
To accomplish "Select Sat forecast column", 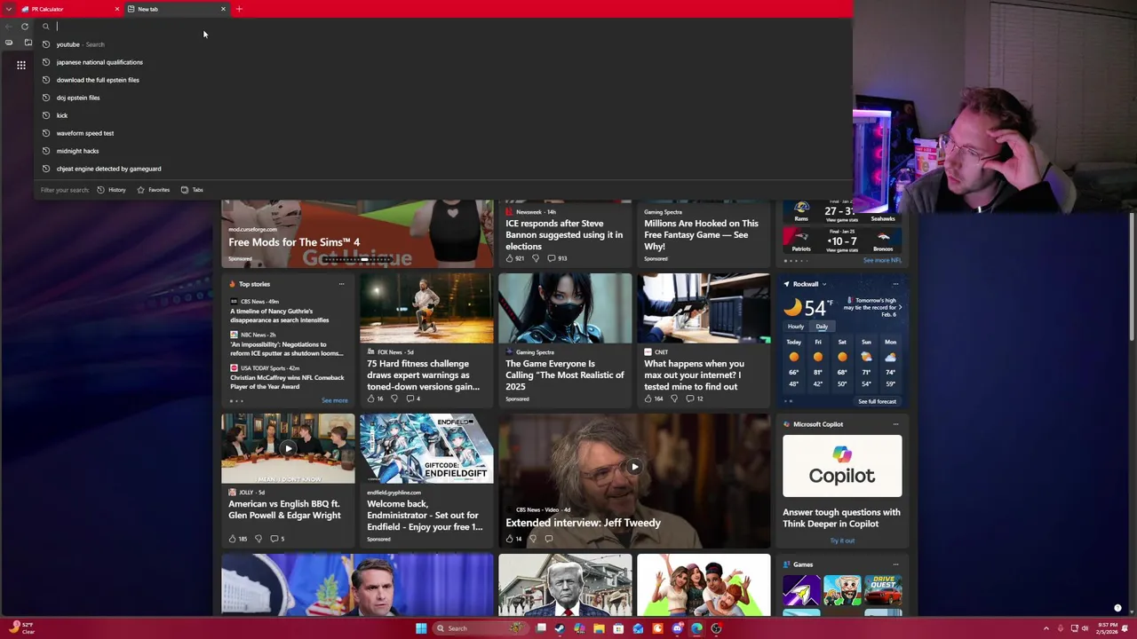I will click(x=842, y=363).
